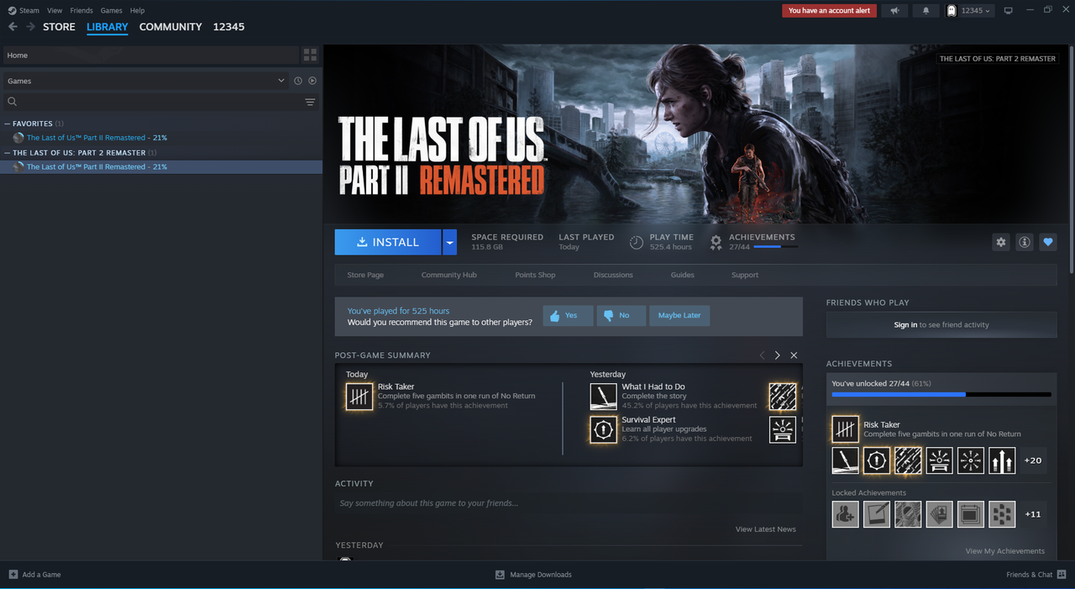Click the recent activity clock filter icon

[x=297, y=81]
